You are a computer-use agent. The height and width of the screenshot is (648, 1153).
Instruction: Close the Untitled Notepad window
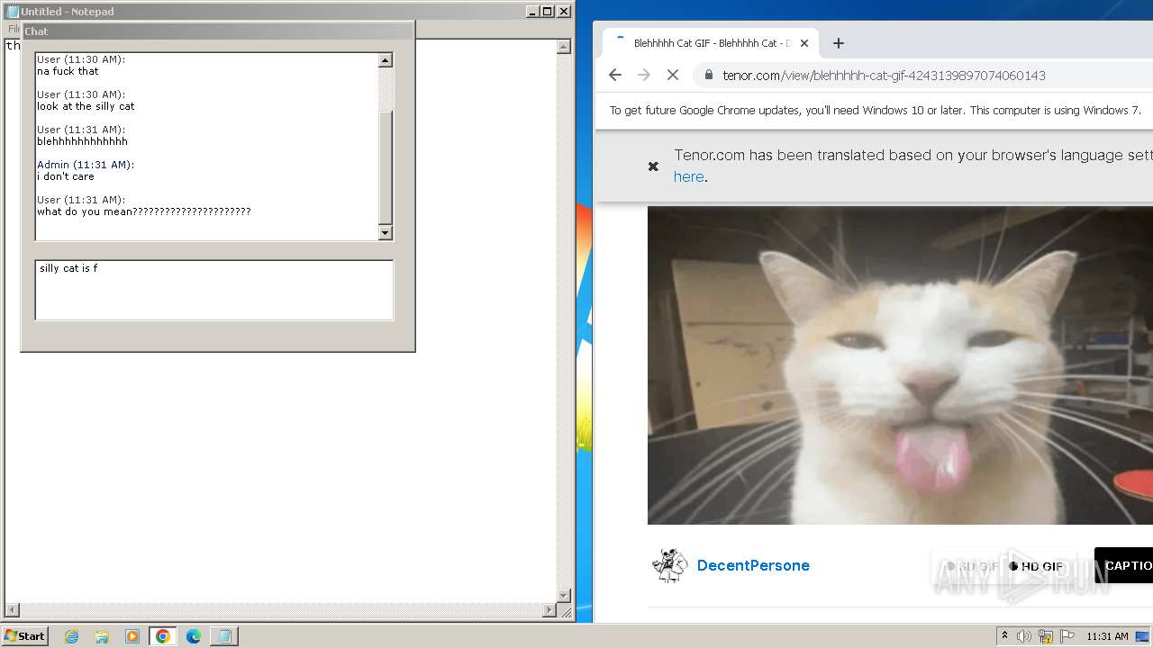click(x=564, y=12)
